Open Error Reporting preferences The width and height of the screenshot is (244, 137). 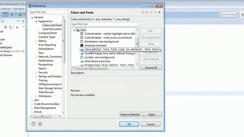(x=47, y=45)
